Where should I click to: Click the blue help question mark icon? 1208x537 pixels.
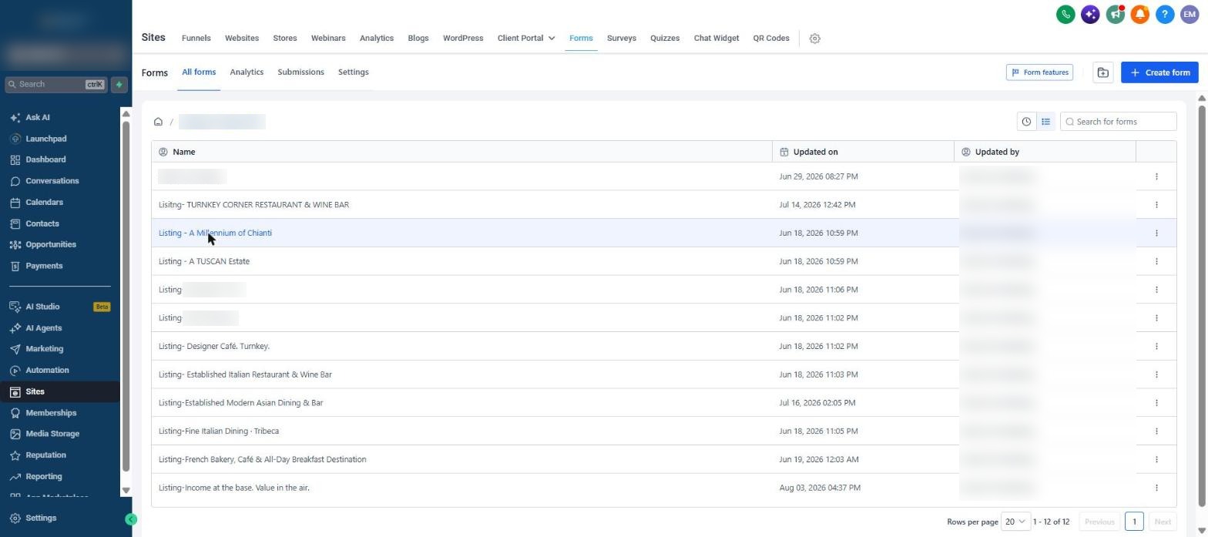pos(1165,14)
